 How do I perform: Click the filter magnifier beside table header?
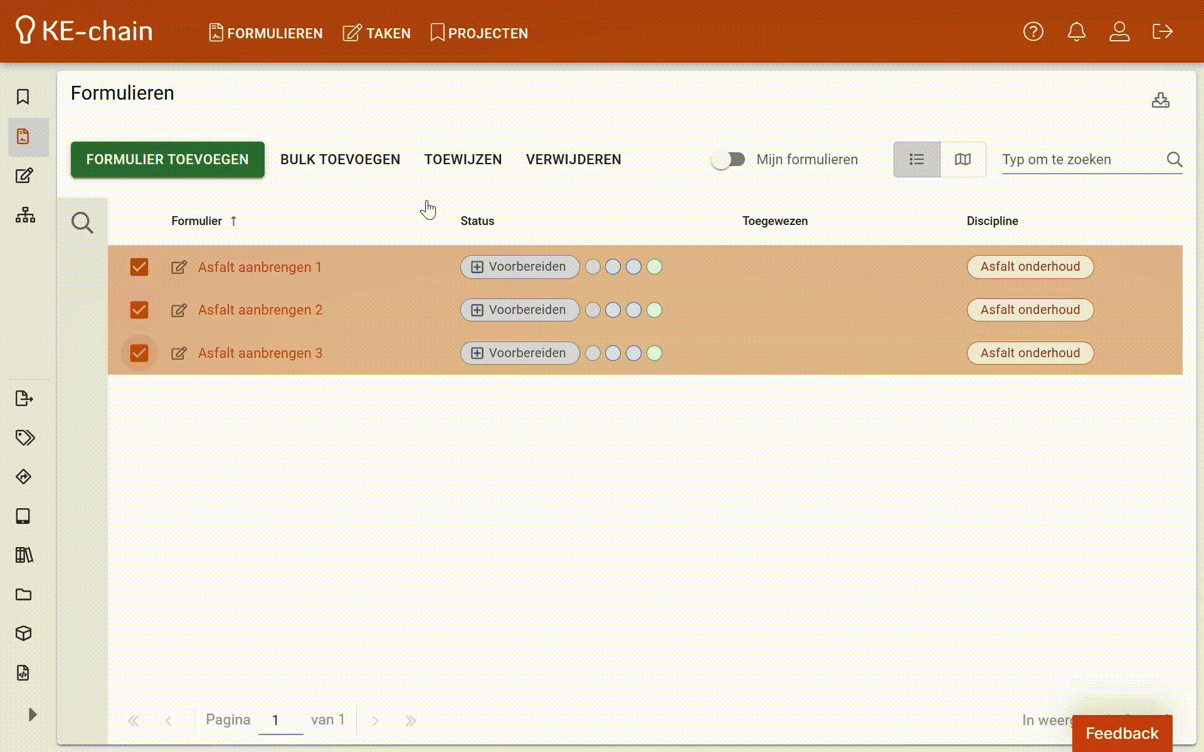tap(82, 222)
